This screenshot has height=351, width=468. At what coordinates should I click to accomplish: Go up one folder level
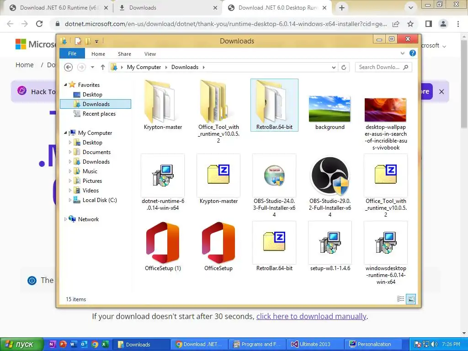[103, 67]
